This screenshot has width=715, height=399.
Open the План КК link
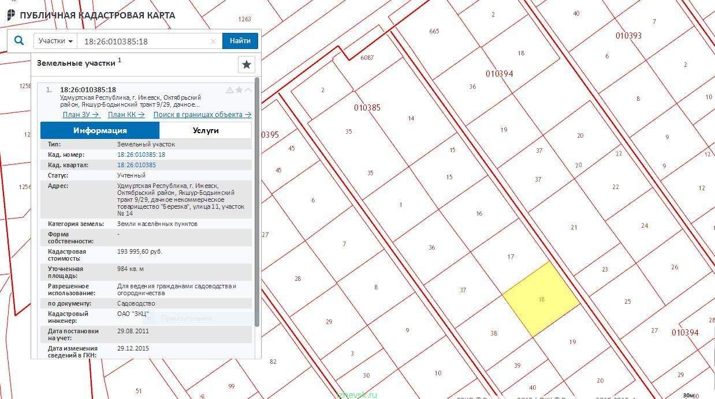click(126, 115)
